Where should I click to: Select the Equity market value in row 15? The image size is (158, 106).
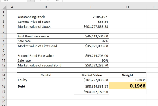point(91,80)
